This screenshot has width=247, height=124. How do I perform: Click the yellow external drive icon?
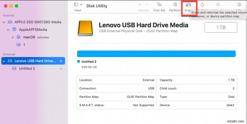pyautogui.click(x=85, y=28)
